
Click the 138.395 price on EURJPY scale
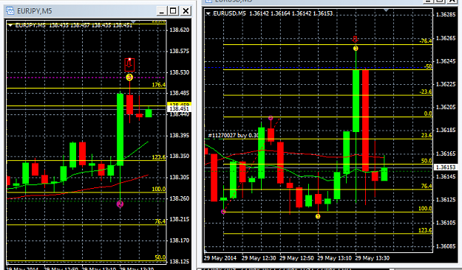pyautogui.click(x=179, y=135)
